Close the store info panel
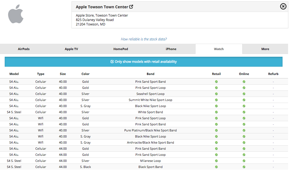 coord(283,6)
